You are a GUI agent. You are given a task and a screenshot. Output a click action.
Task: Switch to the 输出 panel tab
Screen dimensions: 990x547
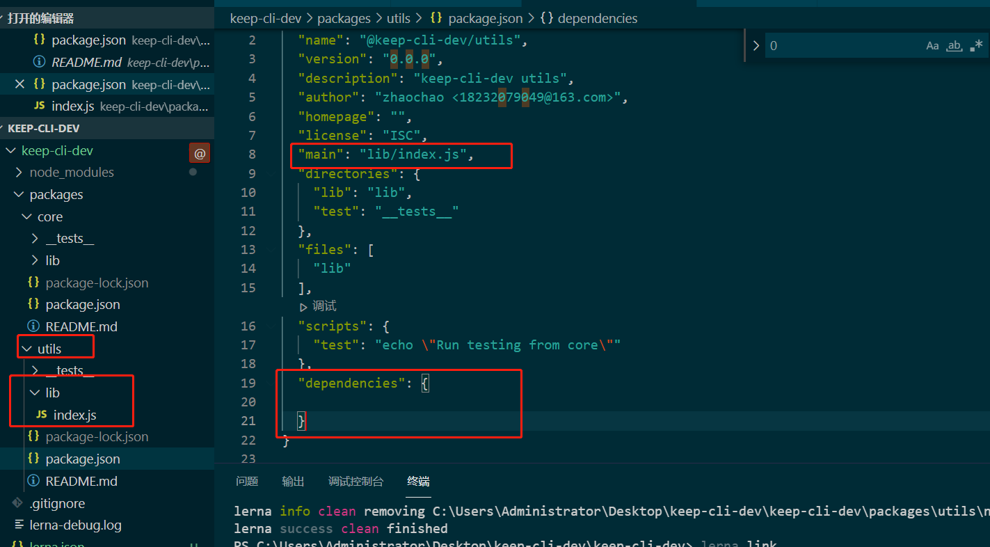tap(293, 481)
